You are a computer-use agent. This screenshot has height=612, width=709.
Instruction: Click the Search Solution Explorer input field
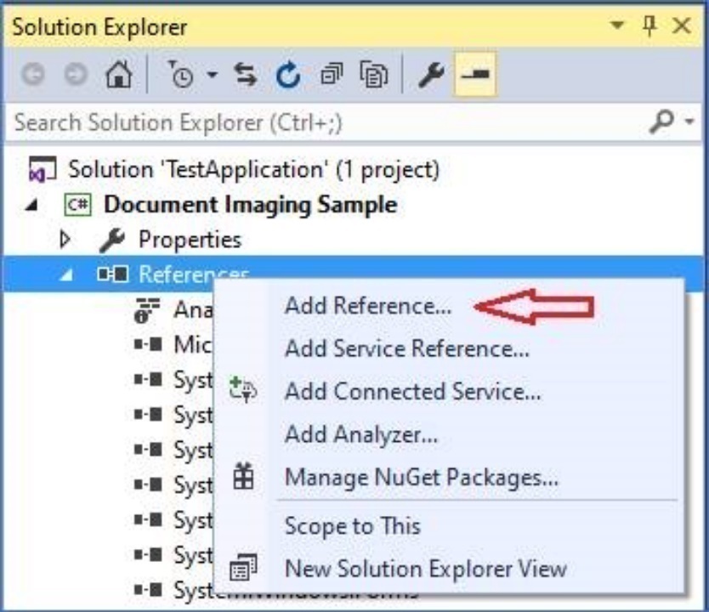(323, 123)
